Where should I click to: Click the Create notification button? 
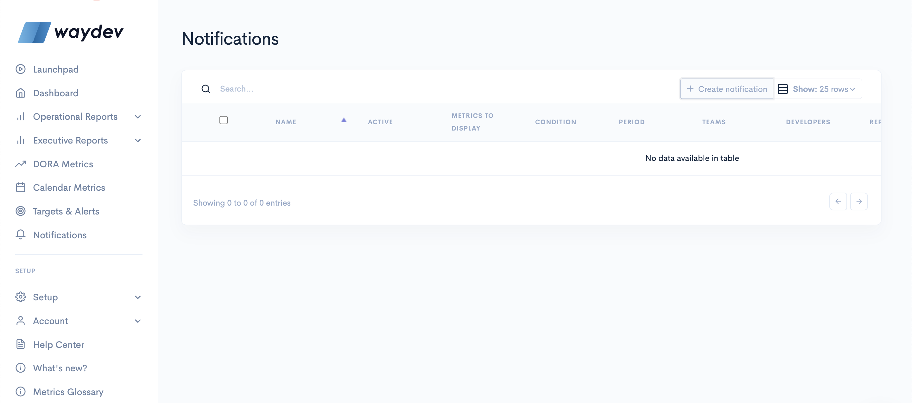tap(726, 89)
